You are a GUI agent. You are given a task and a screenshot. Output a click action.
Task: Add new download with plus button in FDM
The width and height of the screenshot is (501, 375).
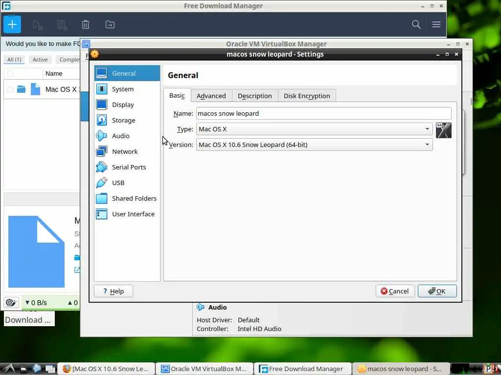12,24
